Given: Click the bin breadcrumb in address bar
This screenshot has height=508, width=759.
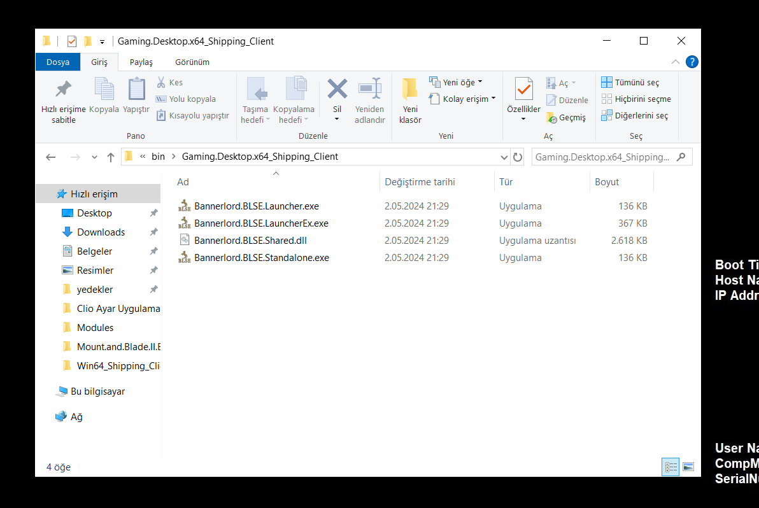Looking at the screenshot, I should click(x=158, y=156).
